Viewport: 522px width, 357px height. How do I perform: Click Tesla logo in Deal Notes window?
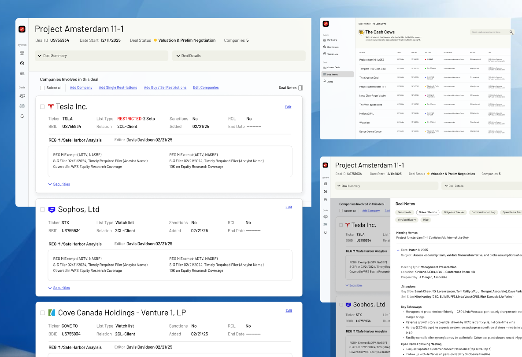(x=348, y=225)
